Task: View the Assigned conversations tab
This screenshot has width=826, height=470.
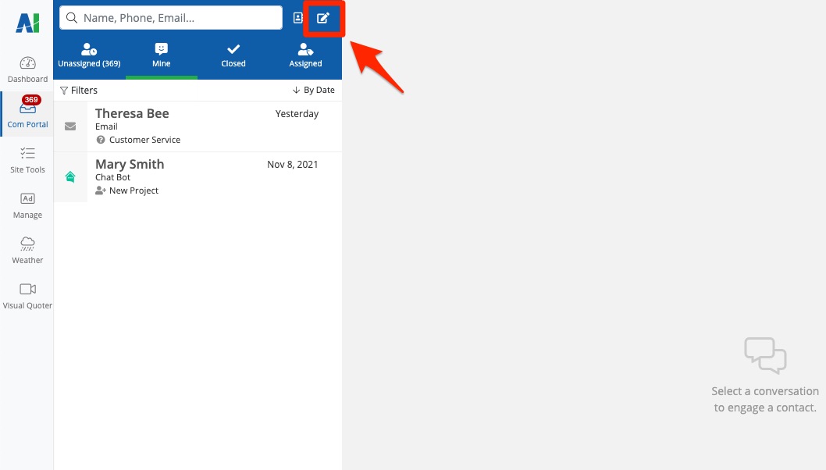Action: 305,56
